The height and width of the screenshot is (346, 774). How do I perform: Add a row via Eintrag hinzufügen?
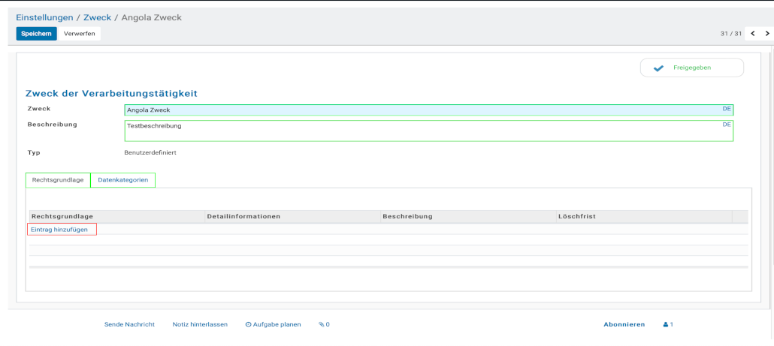coord(61,229)
